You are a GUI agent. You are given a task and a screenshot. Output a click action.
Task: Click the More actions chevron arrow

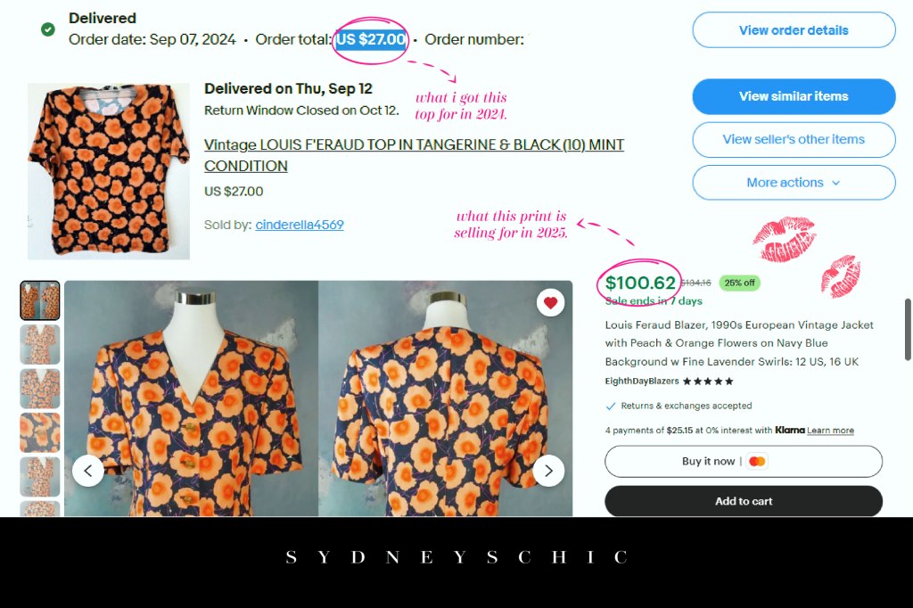coord(836,183)
